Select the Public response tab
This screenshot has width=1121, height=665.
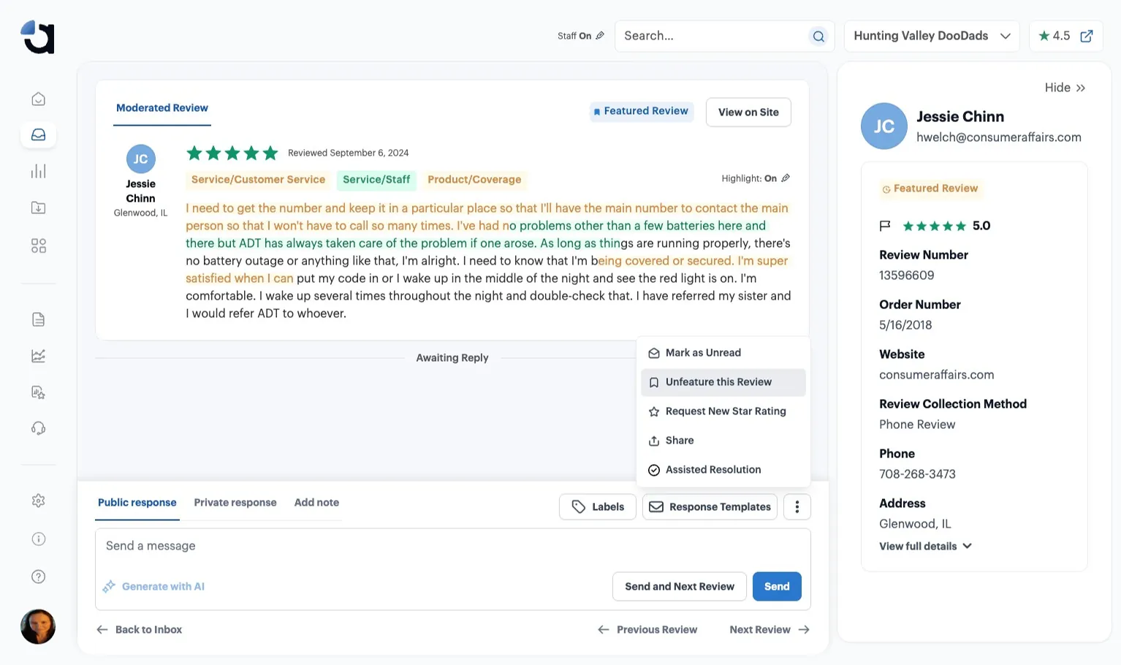click(137, 503)
